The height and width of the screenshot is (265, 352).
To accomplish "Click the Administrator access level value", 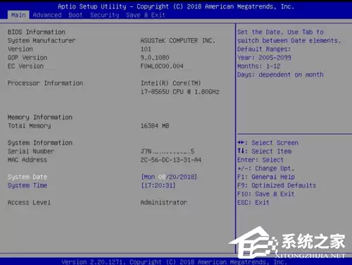I will tap(163, 202).
